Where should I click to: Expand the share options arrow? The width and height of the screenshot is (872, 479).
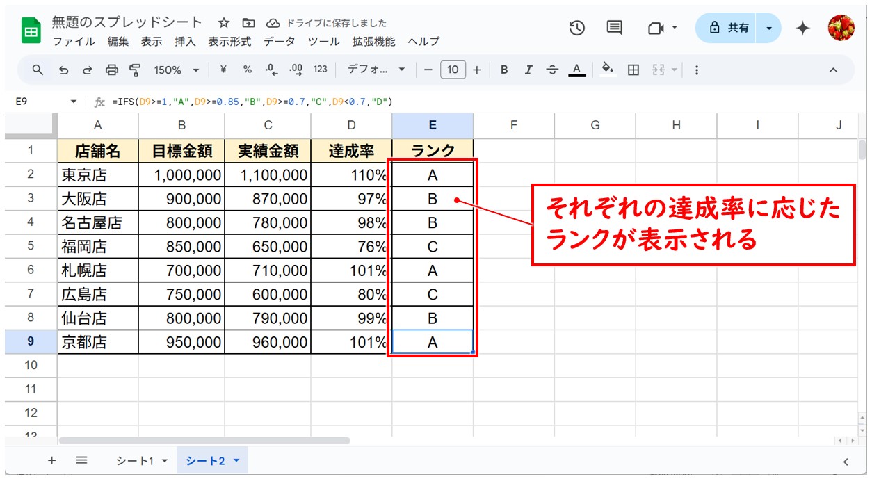pos(769,28)
